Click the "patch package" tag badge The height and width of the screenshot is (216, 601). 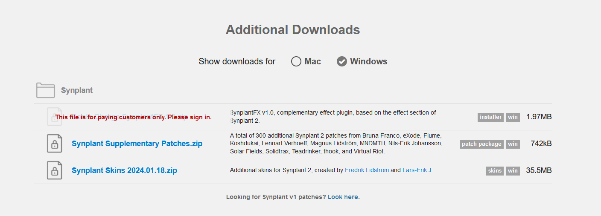481,144
